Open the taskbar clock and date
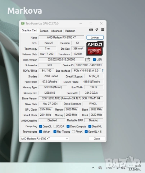This screenshot has width=145, height=173. tap(135, 168)
